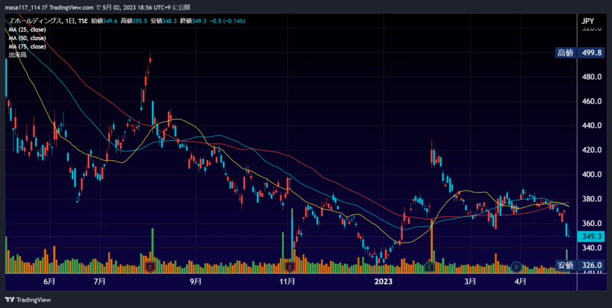This screenshot has height=308, width=612.
Task: Click the 400.0 price scale label
Action: [x=591, y=175]
